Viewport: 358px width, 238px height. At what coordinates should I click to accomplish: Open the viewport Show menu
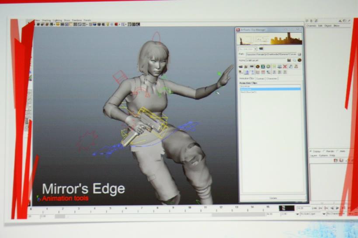tap(67, 20)
